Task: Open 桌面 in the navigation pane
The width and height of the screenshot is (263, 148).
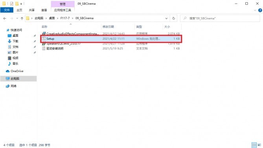Action: (x=15, y=36)
